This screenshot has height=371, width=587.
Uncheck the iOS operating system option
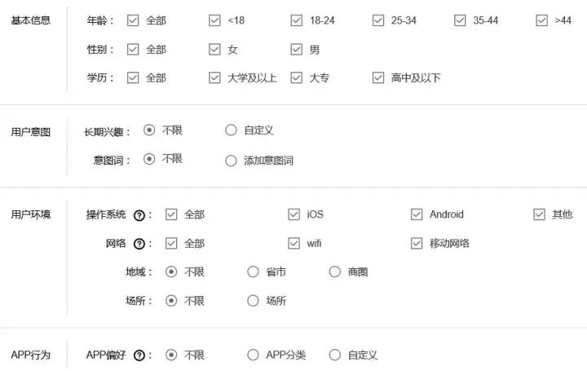[293, 214]
